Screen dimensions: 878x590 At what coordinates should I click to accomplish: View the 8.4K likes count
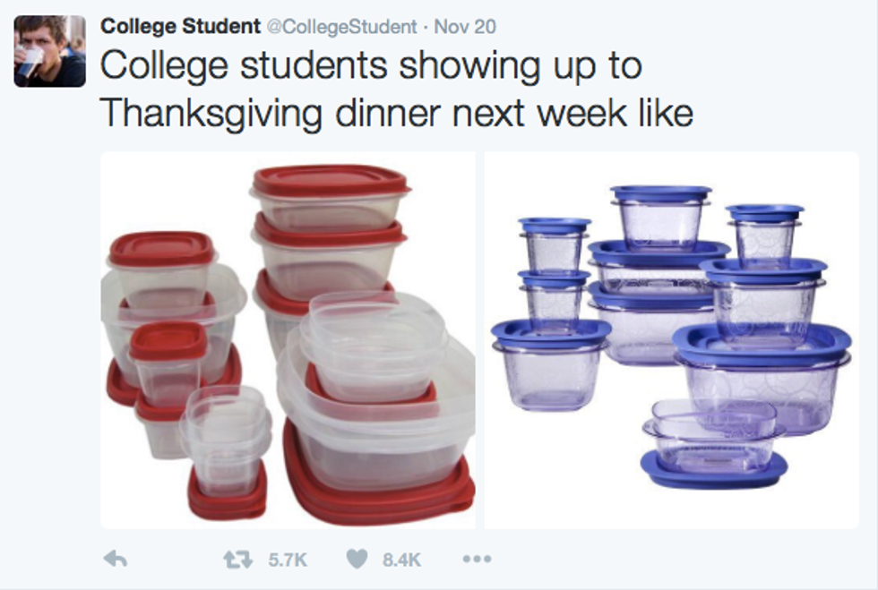click(x=401, y=560)
